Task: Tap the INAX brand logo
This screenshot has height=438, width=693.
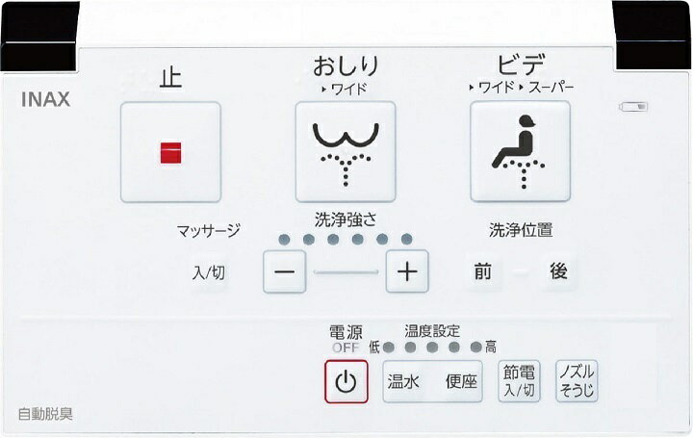Action: click(45, 100)
